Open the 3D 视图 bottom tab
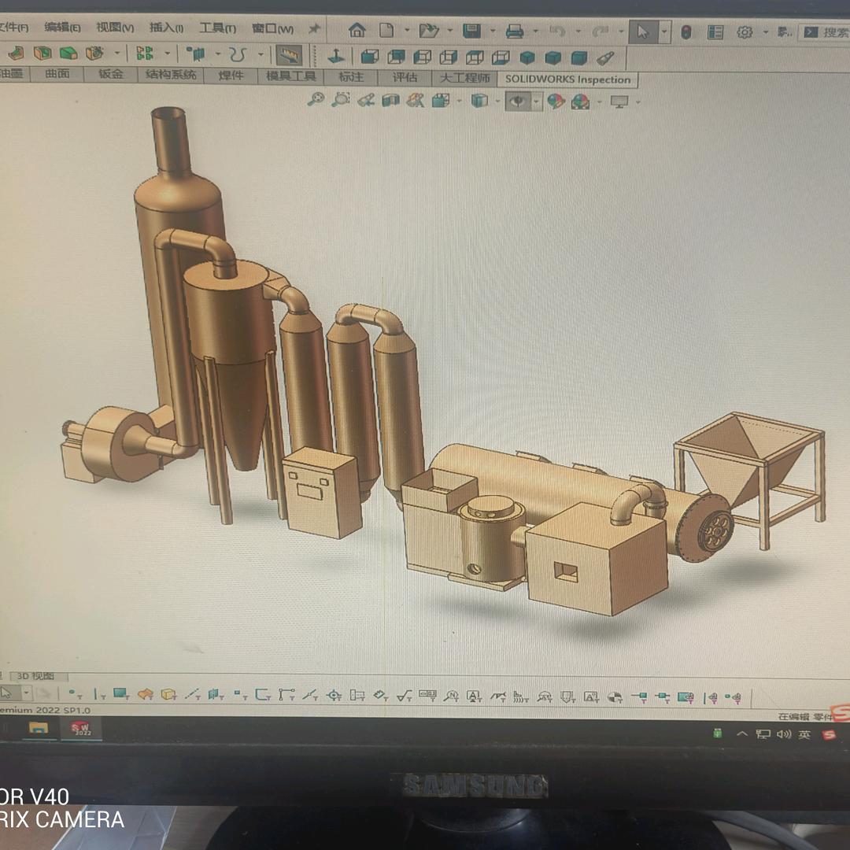 pos(36,676)
